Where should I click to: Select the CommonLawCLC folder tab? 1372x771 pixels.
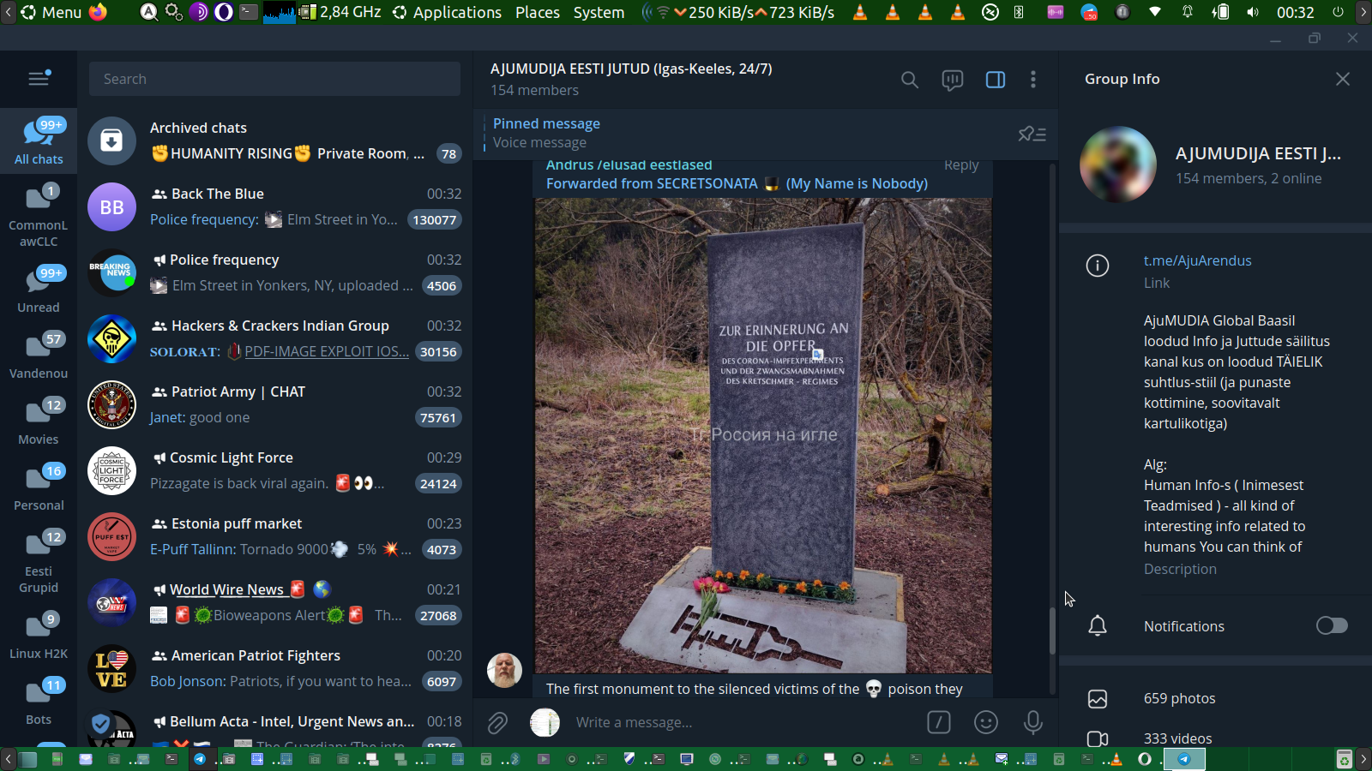point(39,214)
